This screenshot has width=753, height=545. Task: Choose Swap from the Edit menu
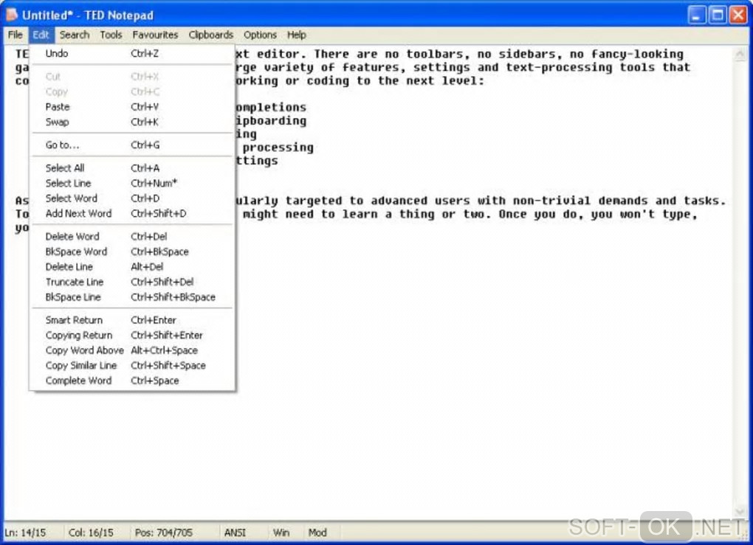coord(132,122)
